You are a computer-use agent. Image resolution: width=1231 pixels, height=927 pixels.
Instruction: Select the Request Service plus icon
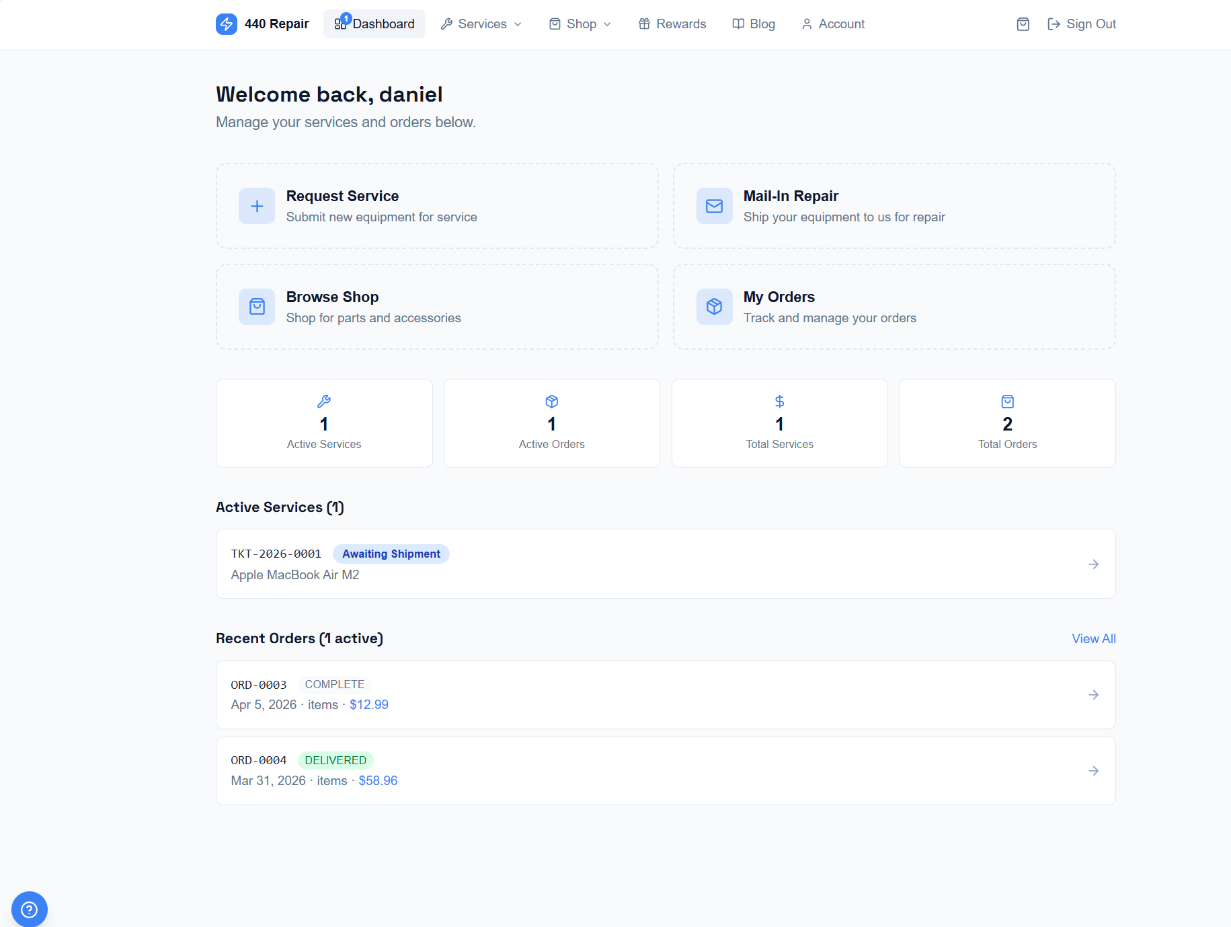tap(256, 206)
